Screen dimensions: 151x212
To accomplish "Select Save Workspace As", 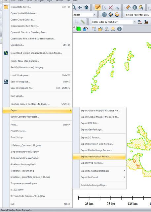I will 37,88.
